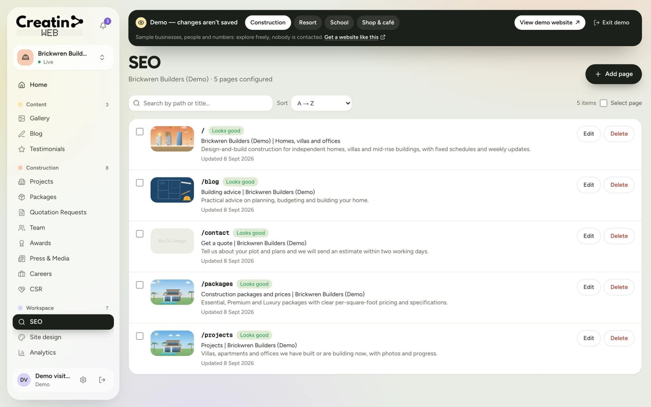651x407 pixels.
Task: Click the Blog pencil icon
Action: (22, 134)
